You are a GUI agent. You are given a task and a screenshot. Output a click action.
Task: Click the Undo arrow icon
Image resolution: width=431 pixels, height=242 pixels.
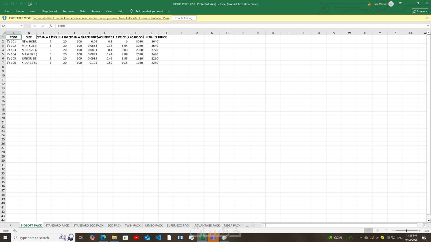pos(12,4)
